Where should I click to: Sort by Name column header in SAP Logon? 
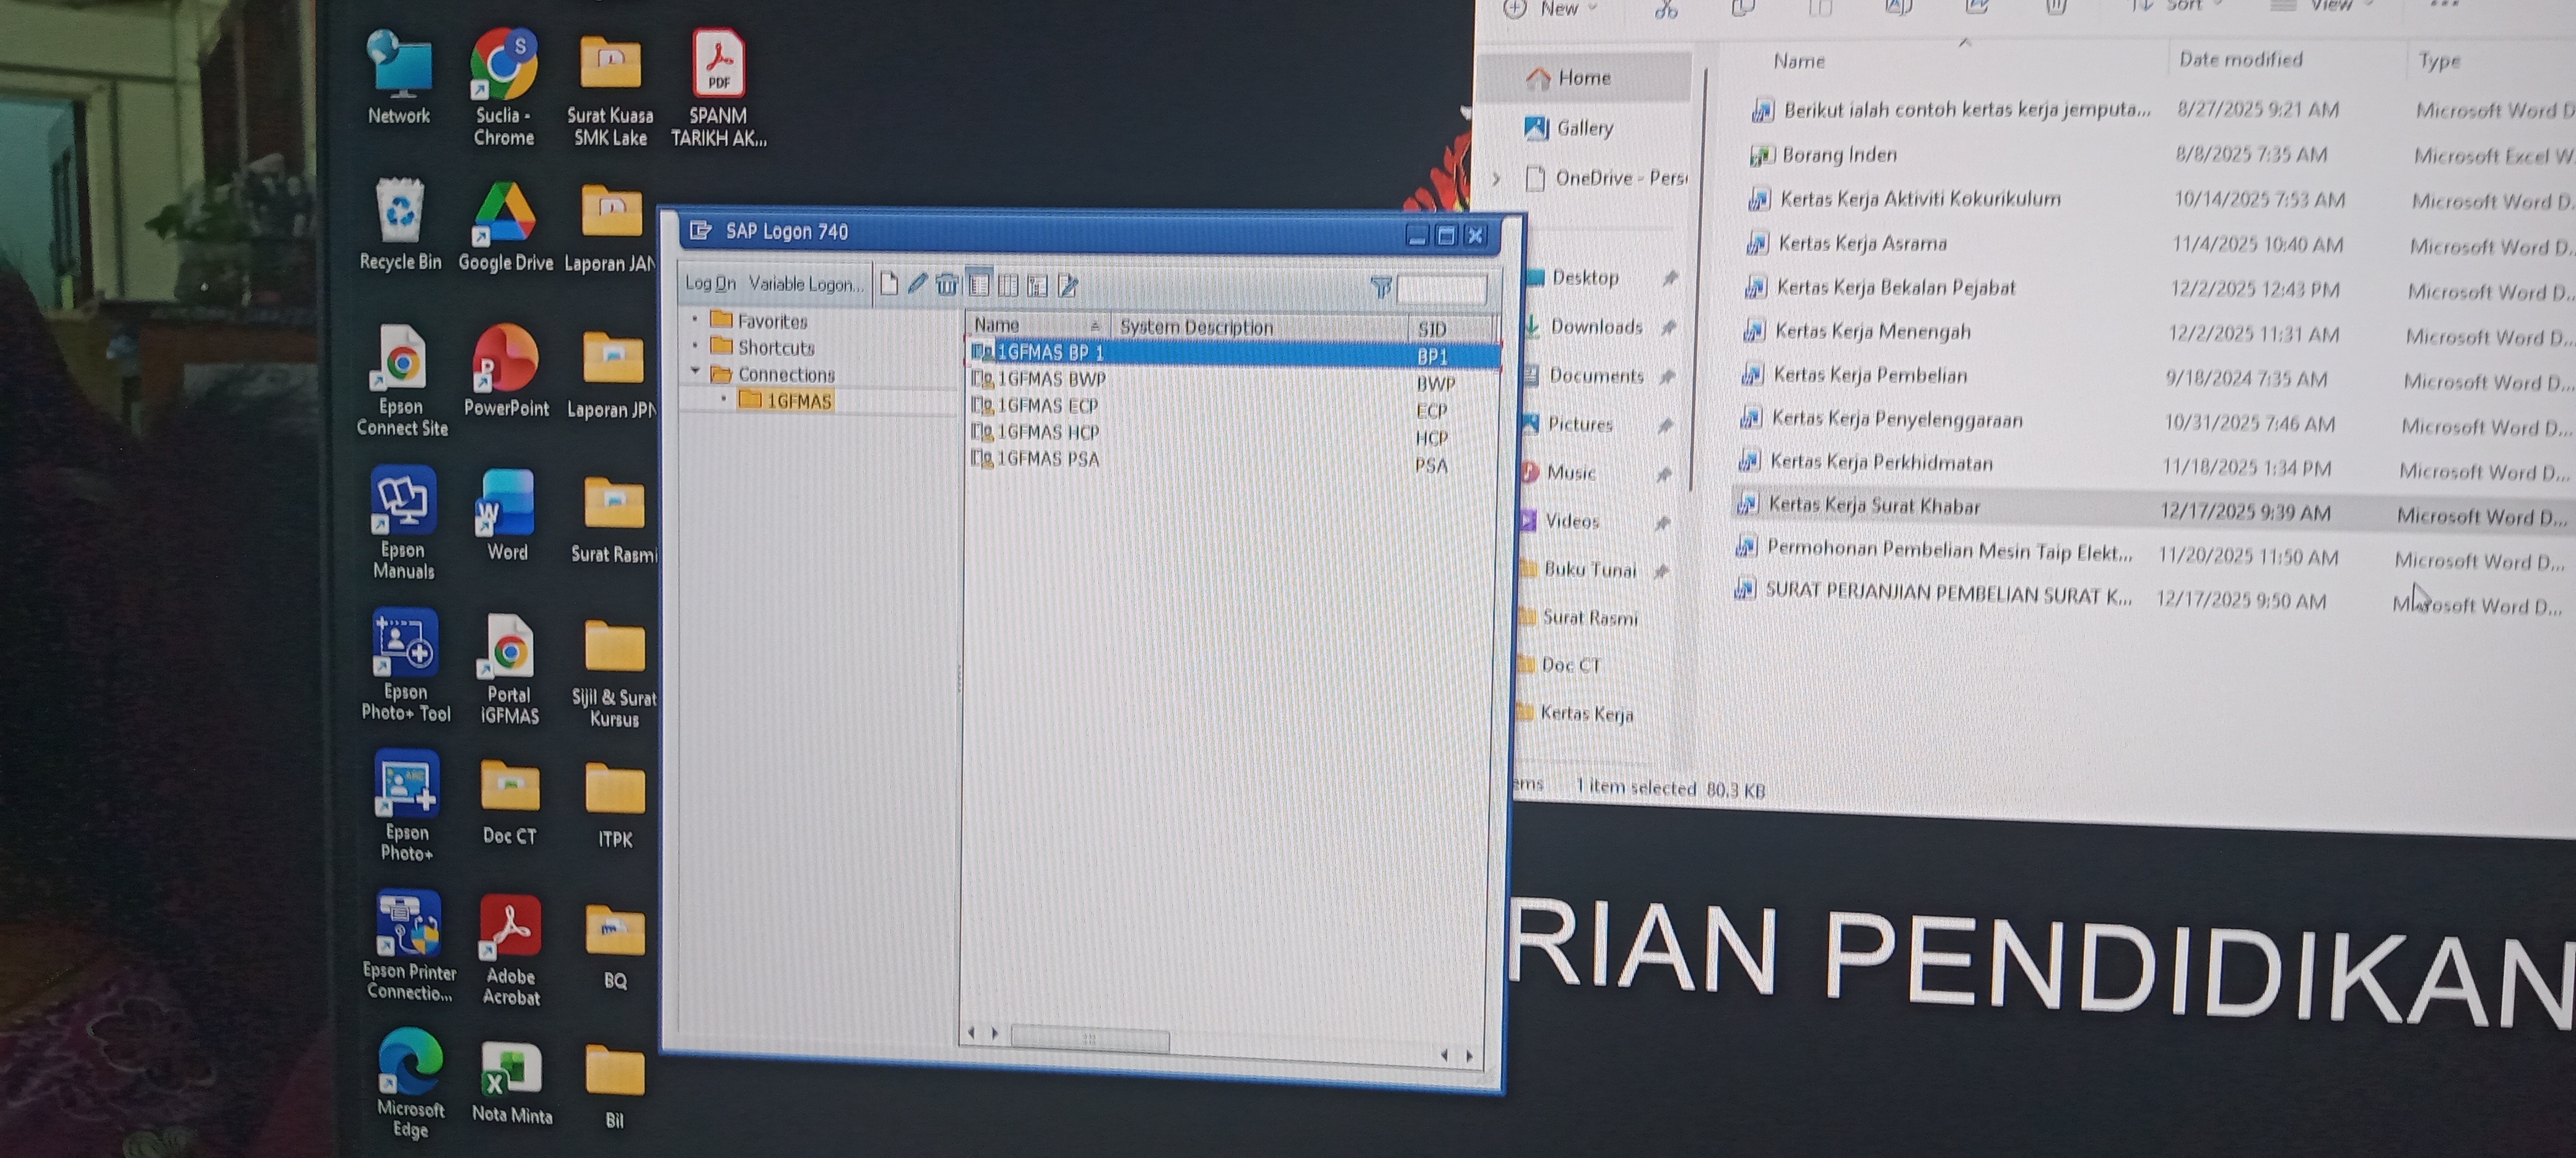[x=1037, y=325]
